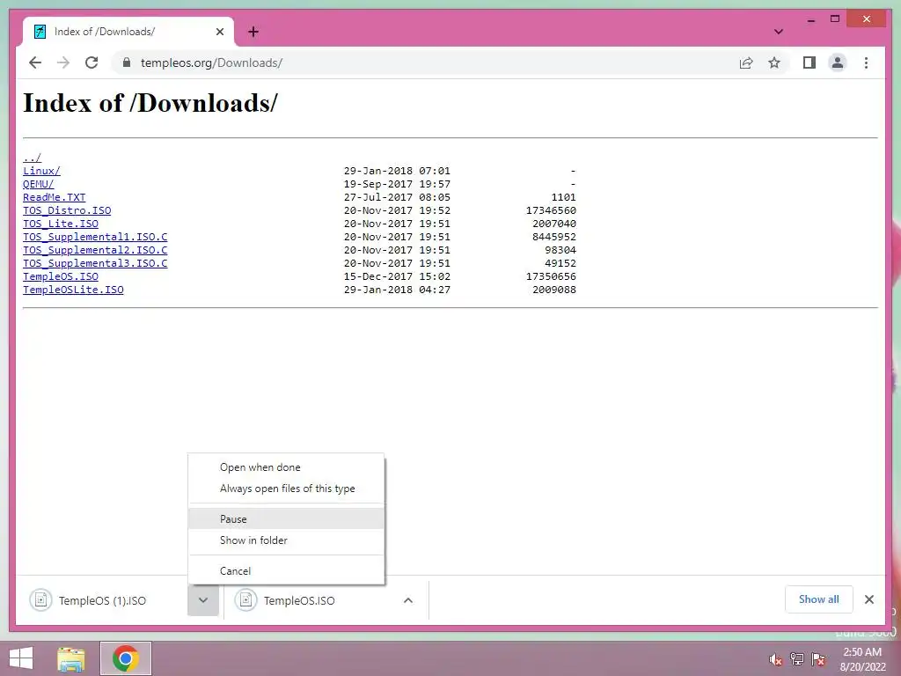Viewport: 901px width, 676px height.
Task: Click network tray icon
Action: coord(796,659)
